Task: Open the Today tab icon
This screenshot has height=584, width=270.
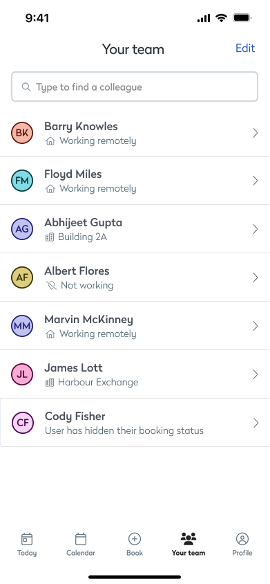Action: (27, 539)
